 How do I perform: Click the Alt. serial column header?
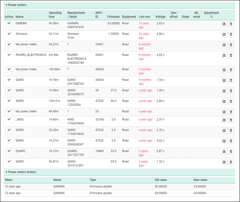pos(196,15)
